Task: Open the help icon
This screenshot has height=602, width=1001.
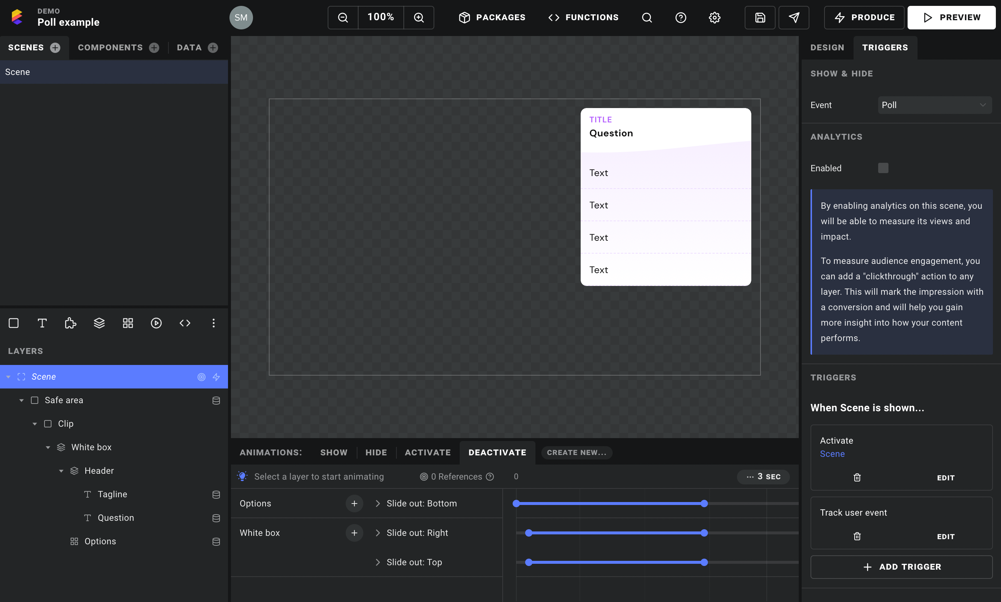Action: click(681, 17)
